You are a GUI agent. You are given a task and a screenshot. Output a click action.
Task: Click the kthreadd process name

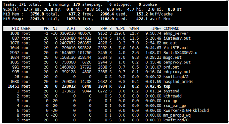coord(172,96)
